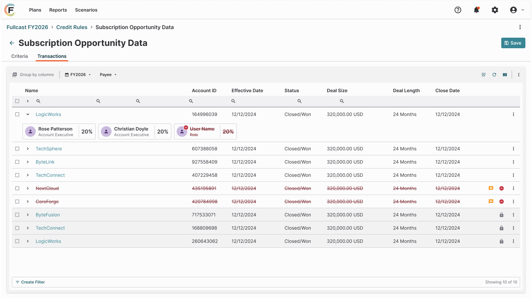
Task: Open the FY2026 period dropdown
Action: (78, 75)
